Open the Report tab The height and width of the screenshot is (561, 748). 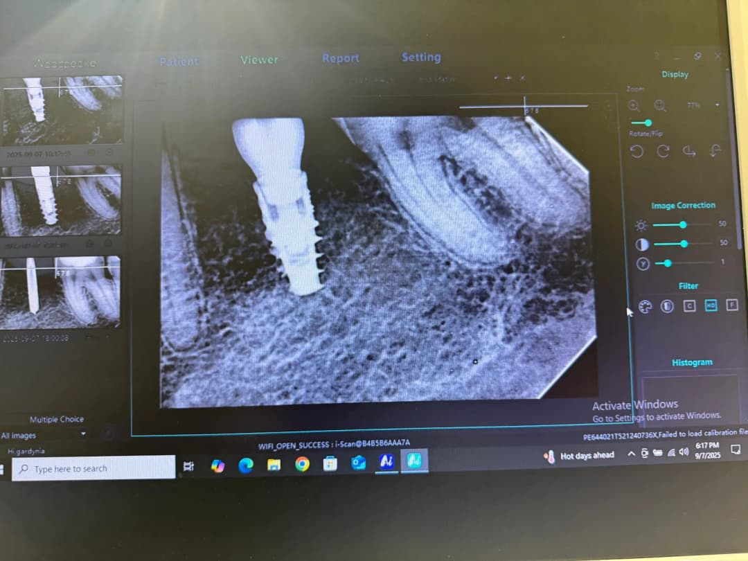point(341,58)
